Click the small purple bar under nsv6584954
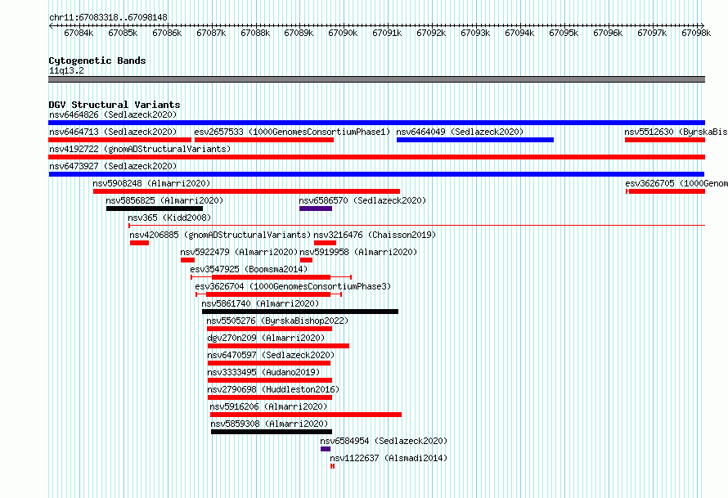The image size is (728, 498). tap(326, 449)
